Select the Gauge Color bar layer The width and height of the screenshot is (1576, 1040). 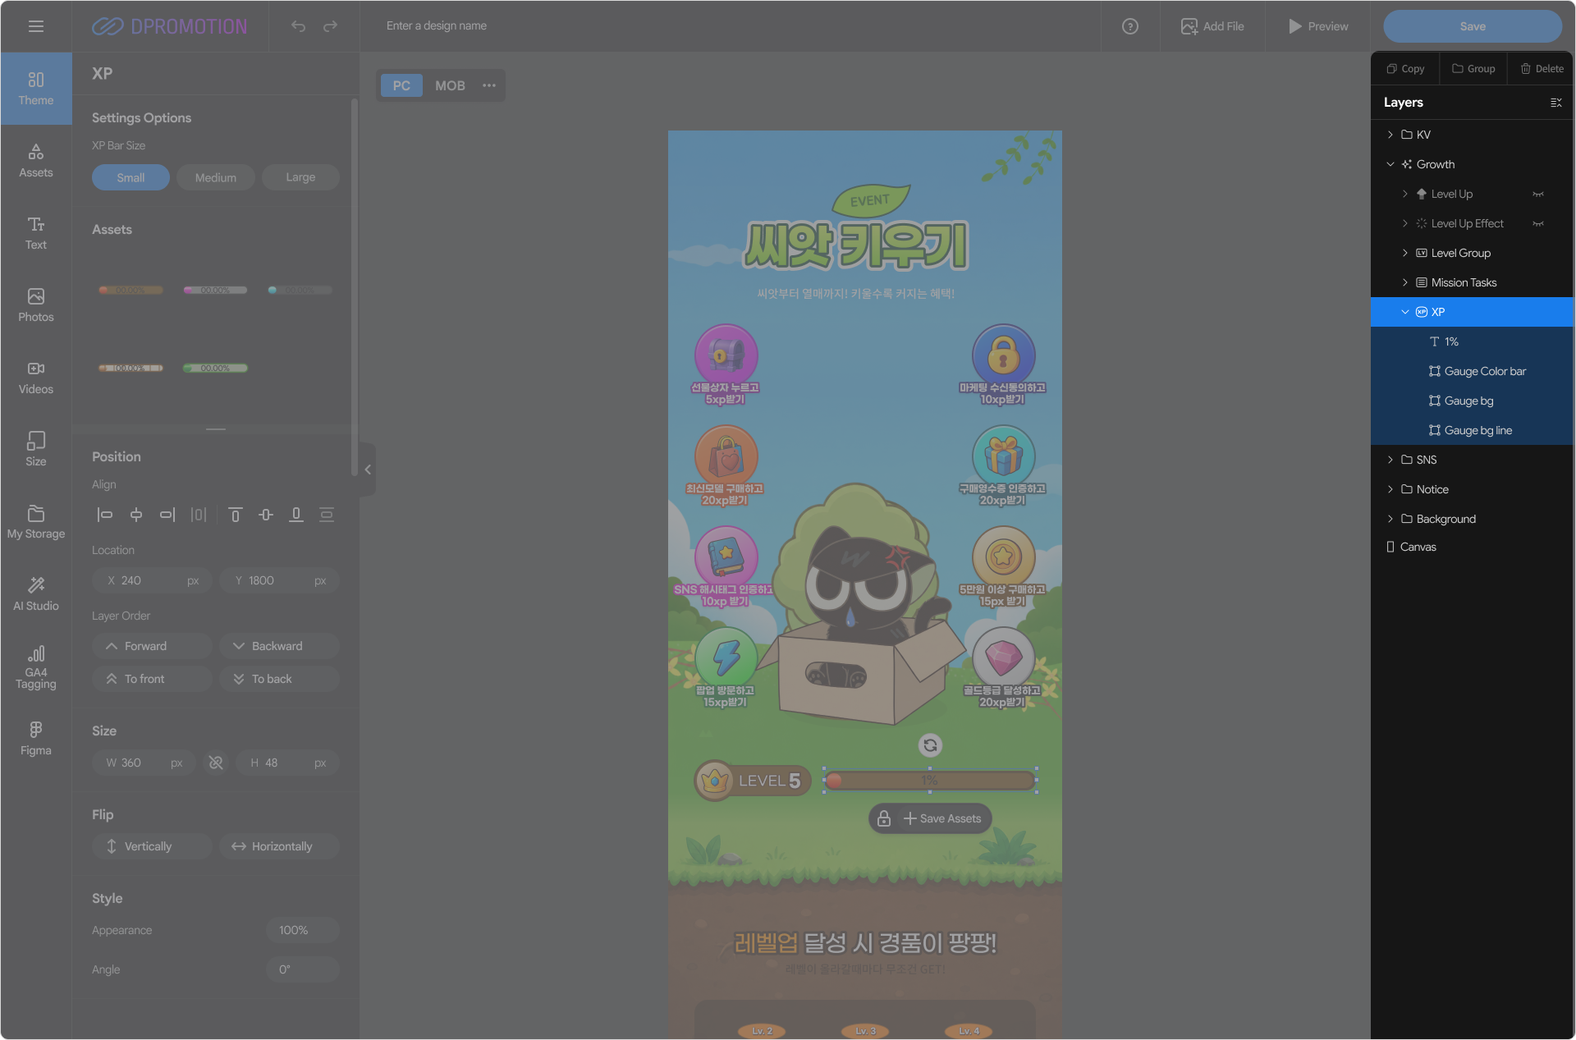(x=1472, y=371)
